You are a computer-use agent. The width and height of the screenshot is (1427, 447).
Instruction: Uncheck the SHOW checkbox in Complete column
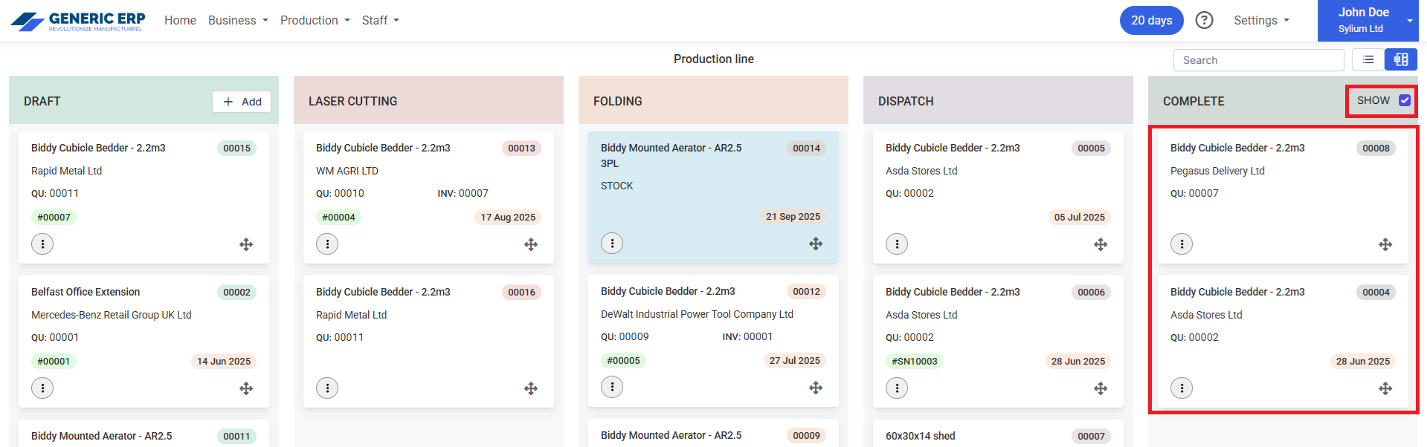coord(1405,100)
